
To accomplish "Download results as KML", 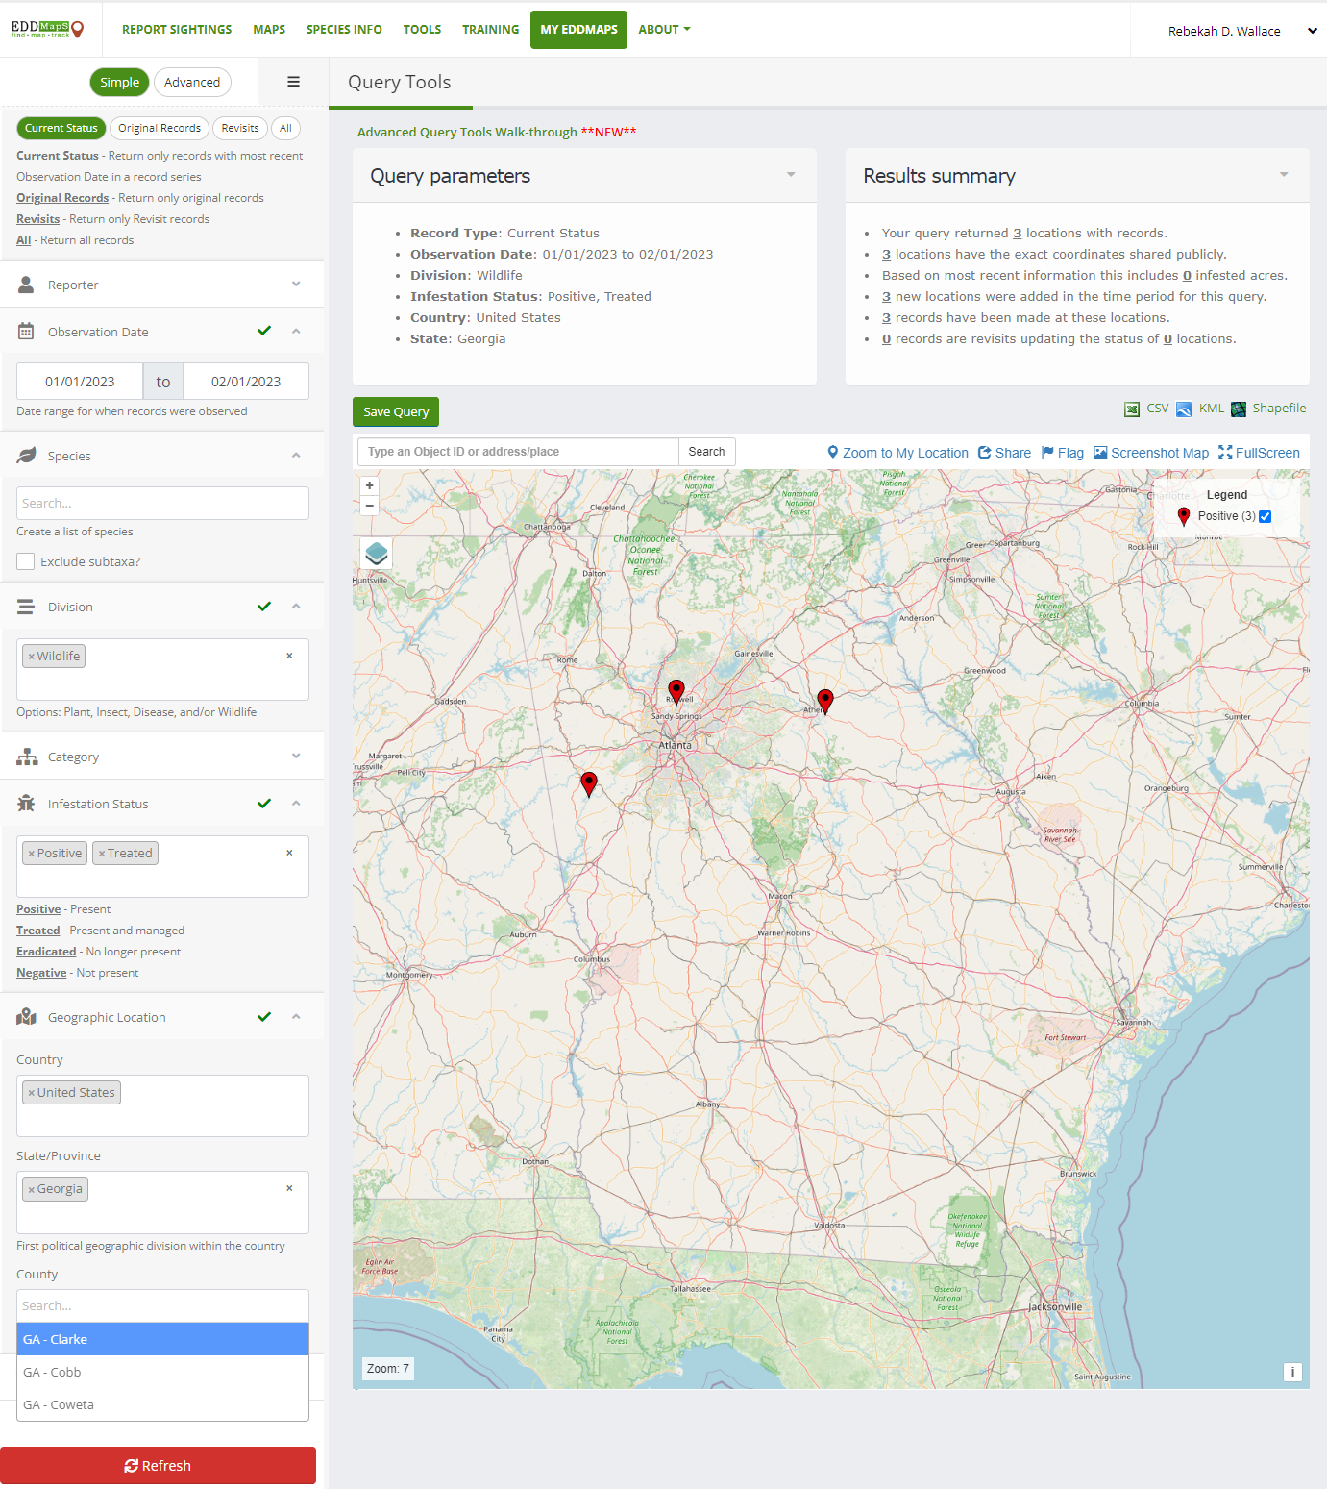I will pyautogui.click(x=1200, y=409).
